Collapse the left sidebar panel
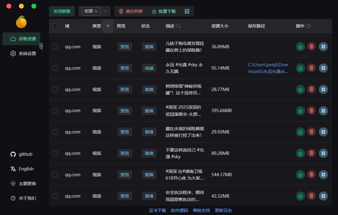Image resolution: width=338 pixels, height=215 pixels. 41,46
